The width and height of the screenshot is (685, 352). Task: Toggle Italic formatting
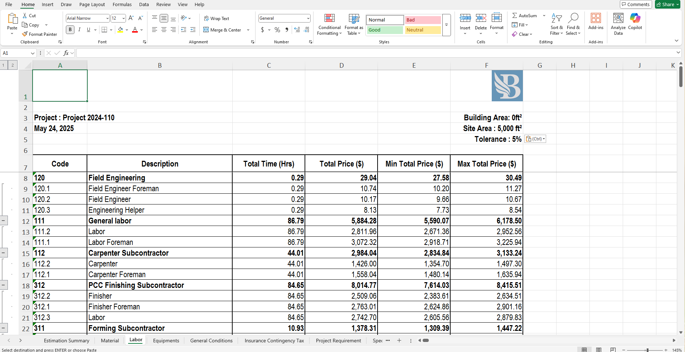79,30
